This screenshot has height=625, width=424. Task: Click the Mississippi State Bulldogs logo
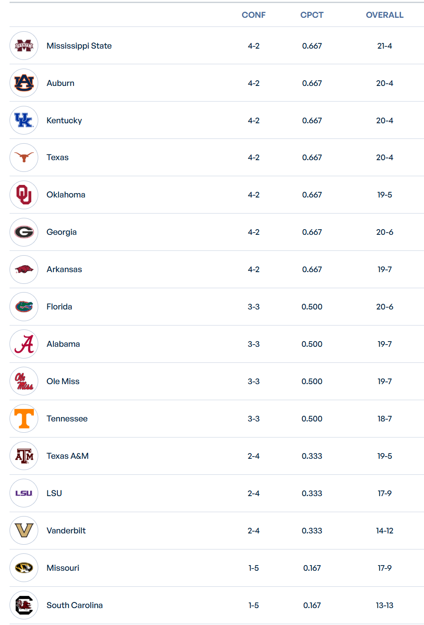click(24, 46)
